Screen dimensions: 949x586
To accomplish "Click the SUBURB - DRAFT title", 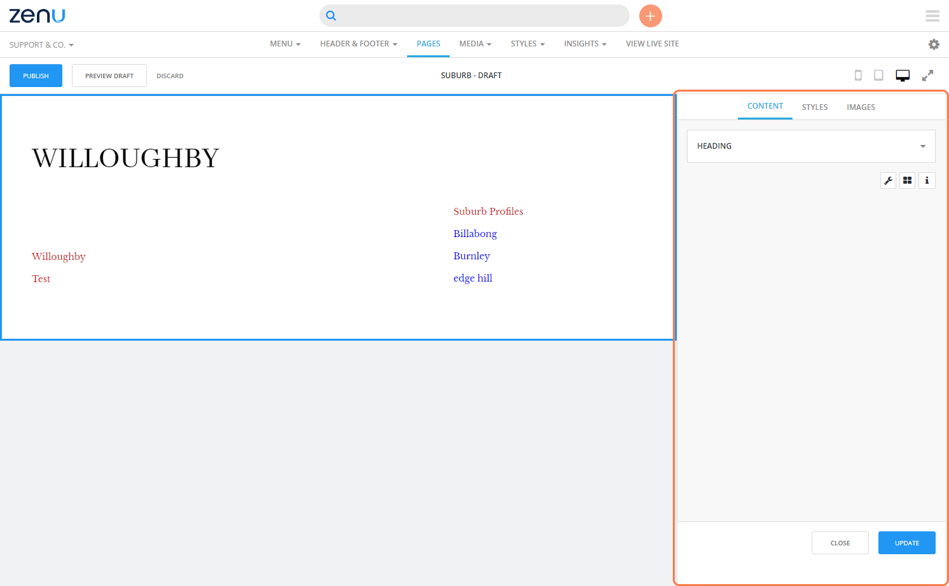I will (x=471, y=75).
